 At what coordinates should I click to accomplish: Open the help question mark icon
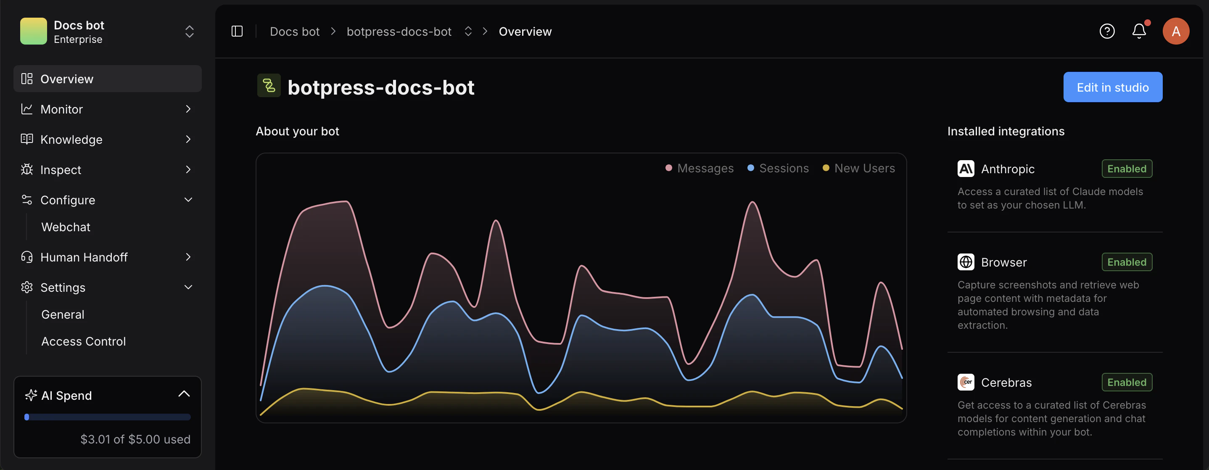[x=1107, y=31]
